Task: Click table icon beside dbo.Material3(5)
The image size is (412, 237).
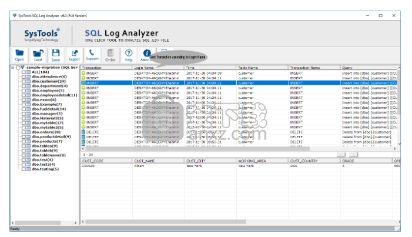Action: click(x=28, y=118)
